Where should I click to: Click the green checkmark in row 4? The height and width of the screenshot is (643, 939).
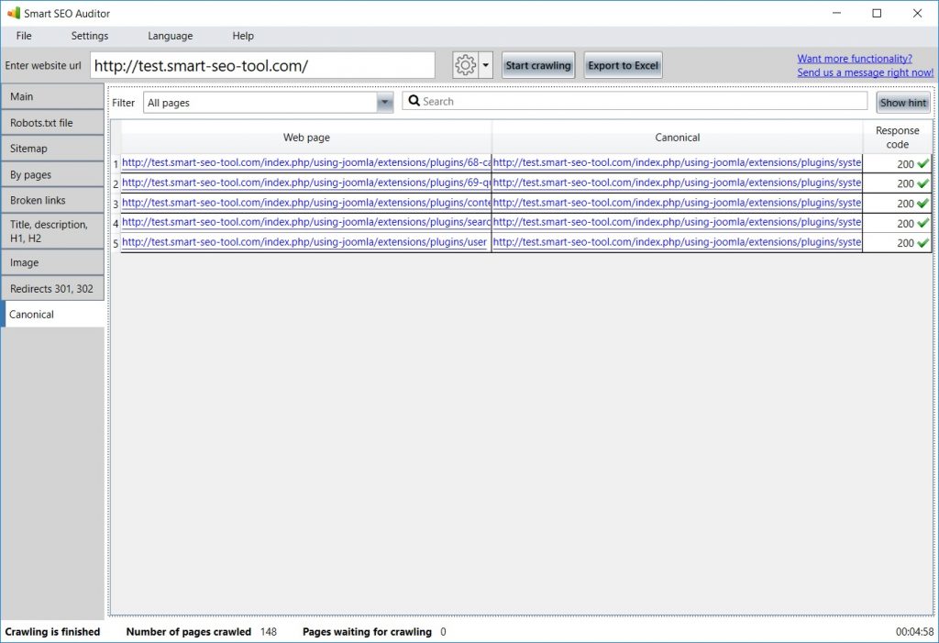922,223
